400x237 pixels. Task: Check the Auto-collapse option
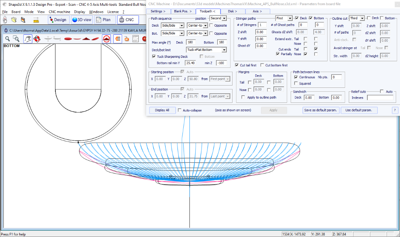[180, 110]
